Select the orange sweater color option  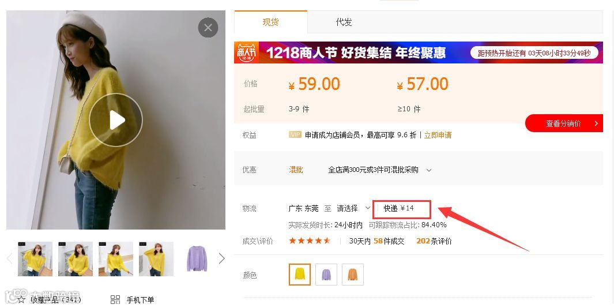click(352, 275)
